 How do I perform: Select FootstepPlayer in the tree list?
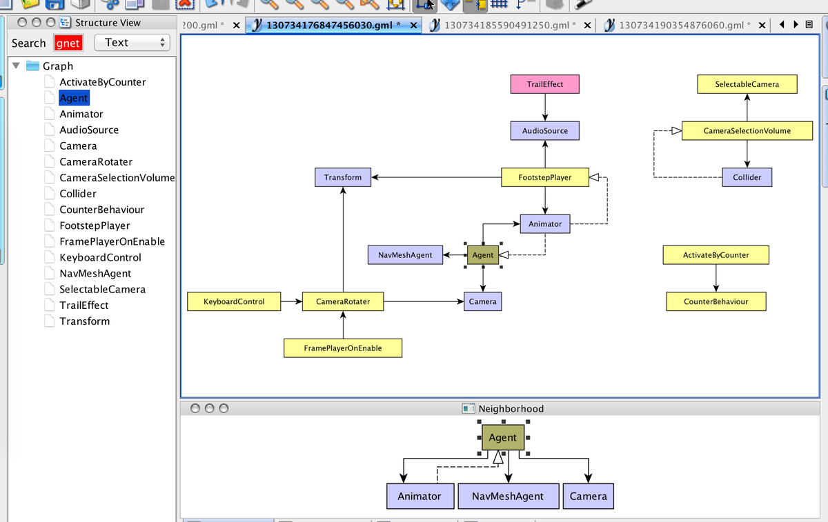coord(95,225)
